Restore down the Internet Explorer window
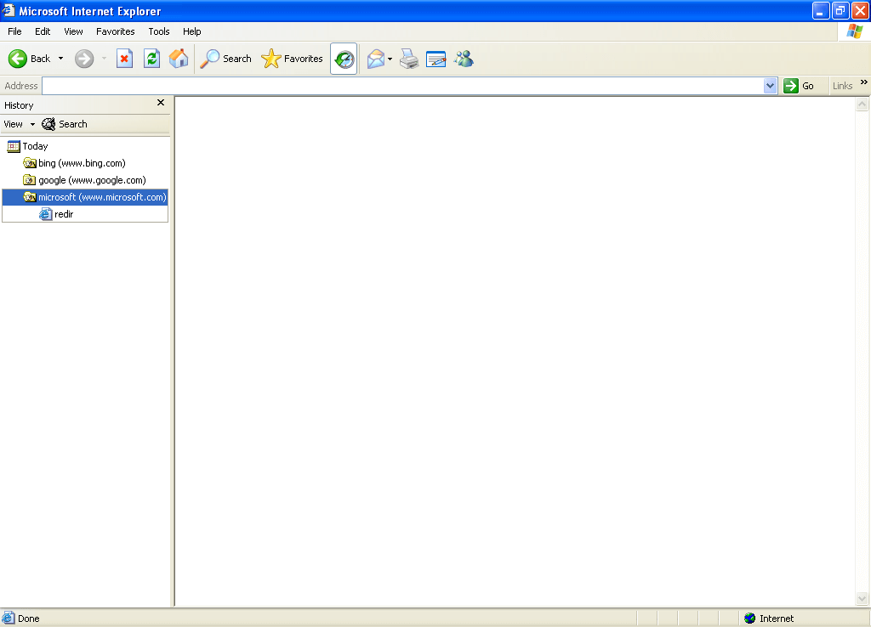 pos(840,10)
